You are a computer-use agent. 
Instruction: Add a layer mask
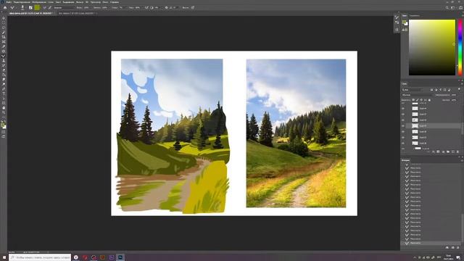pos(438,152)
